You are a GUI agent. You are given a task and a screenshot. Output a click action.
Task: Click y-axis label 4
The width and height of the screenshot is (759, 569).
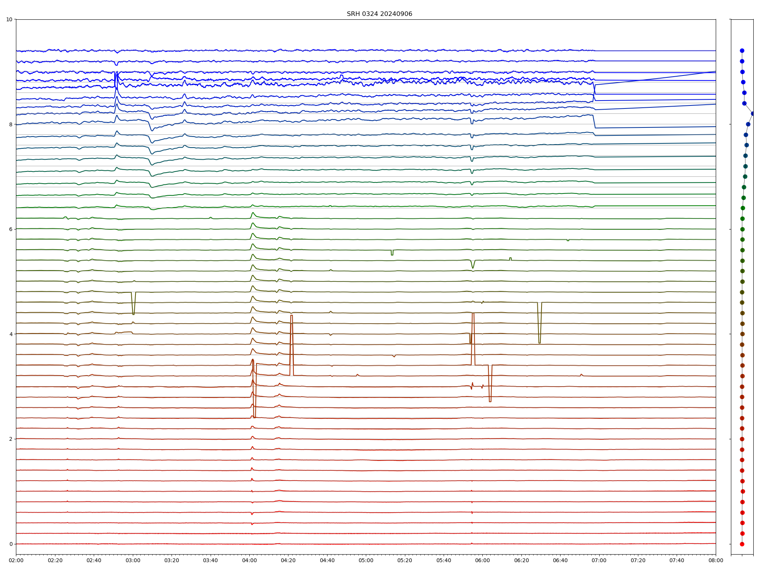click(11, 334)
